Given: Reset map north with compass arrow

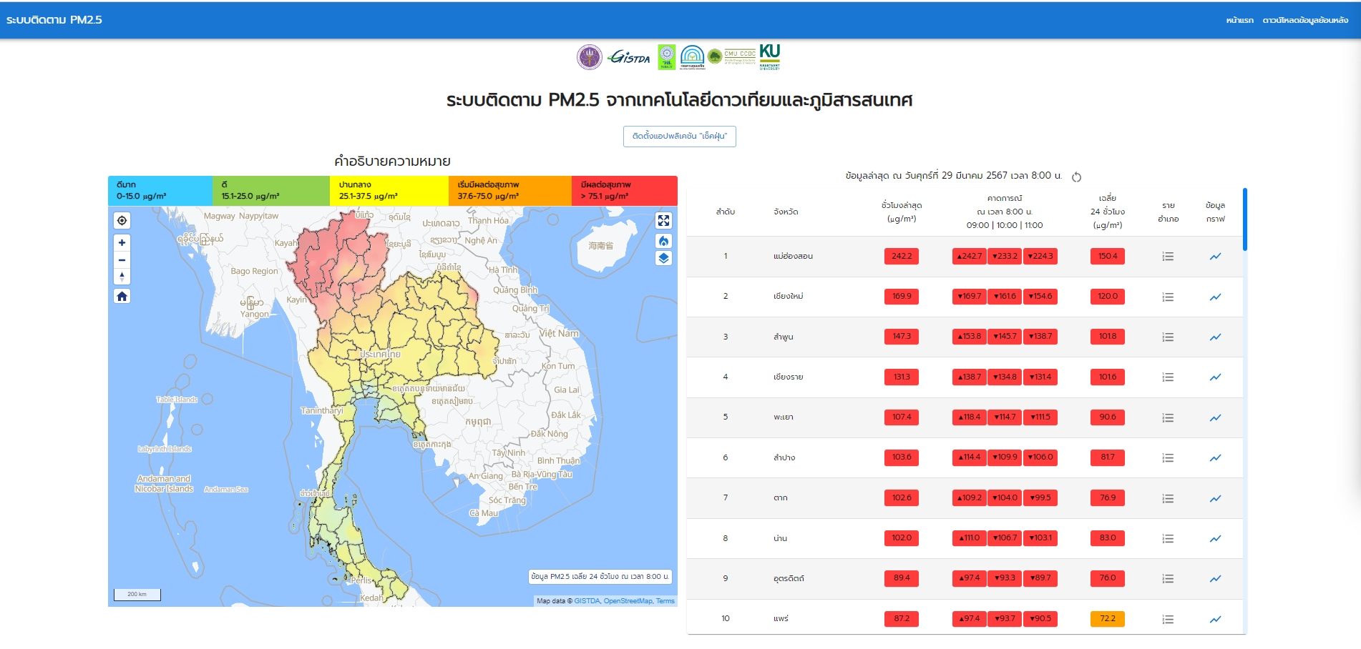Looking at the screenshot, I should (x=122, y=277).
